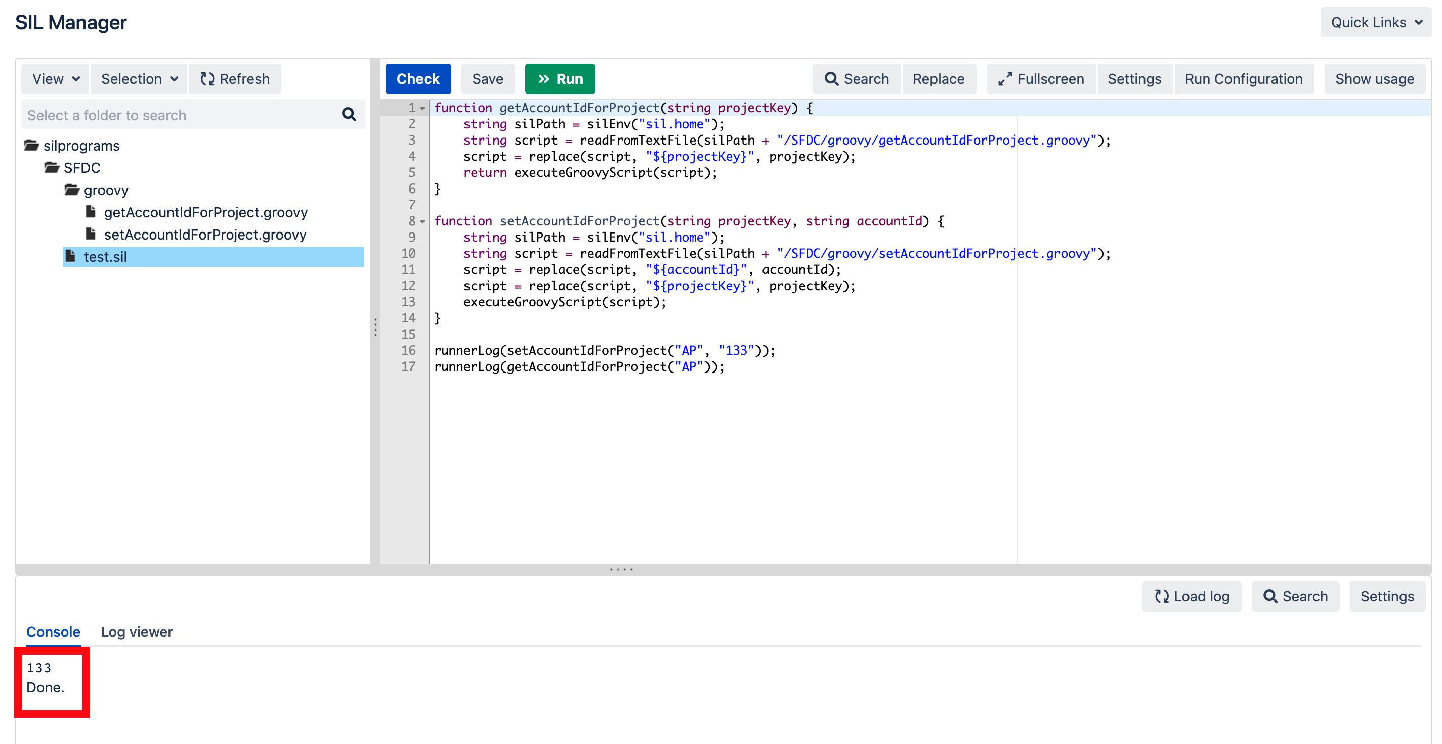Select the SFDC folder

82,168
